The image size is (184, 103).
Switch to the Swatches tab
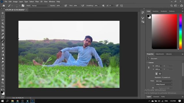pos(156,11)
